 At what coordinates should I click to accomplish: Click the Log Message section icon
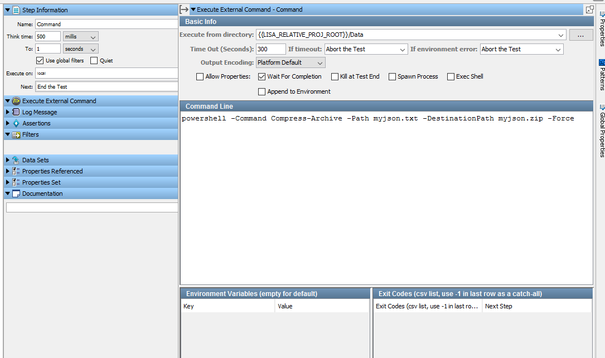click(16, 112)
